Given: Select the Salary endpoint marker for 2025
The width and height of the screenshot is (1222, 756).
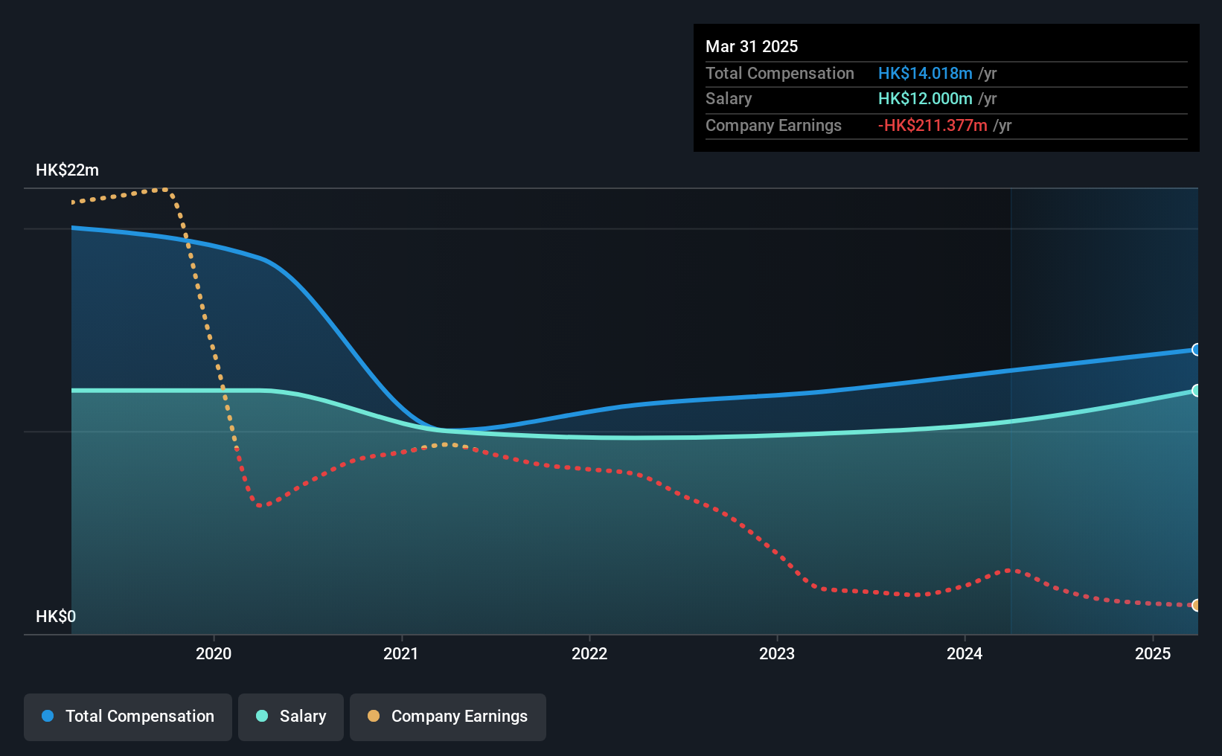Looking at the screenshot, I should [x=1196, y=391].
